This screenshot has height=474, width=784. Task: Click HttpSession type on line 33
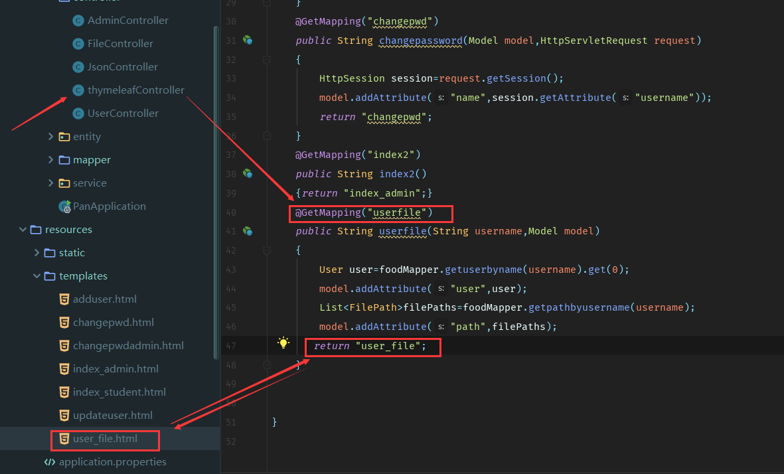pos(352,78)
